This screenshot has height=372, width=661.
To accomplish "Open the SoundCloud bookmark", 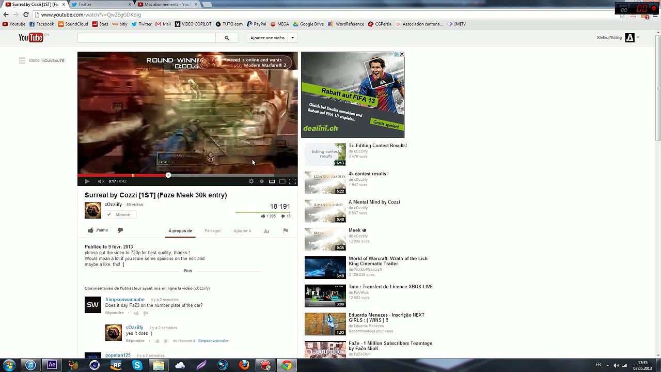I will pos(73,24).
